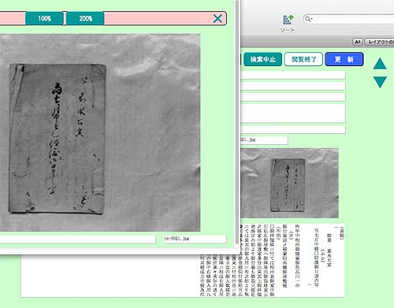This screenshot has height=308, width=394.
Task: Click the blue 更新 button
Action: click(x=344, y=59)
